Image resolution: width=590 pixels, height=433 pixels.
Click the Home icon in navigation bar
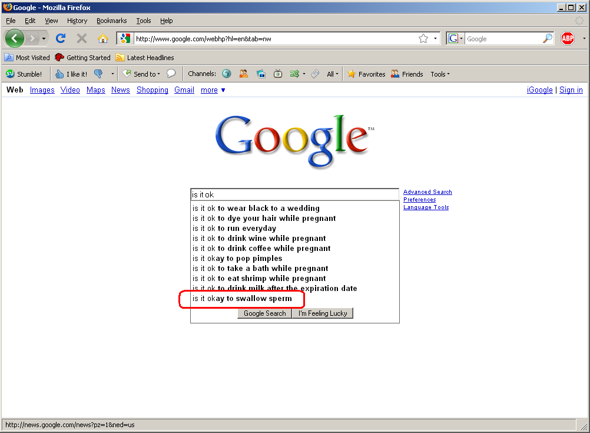pos(102,39)
